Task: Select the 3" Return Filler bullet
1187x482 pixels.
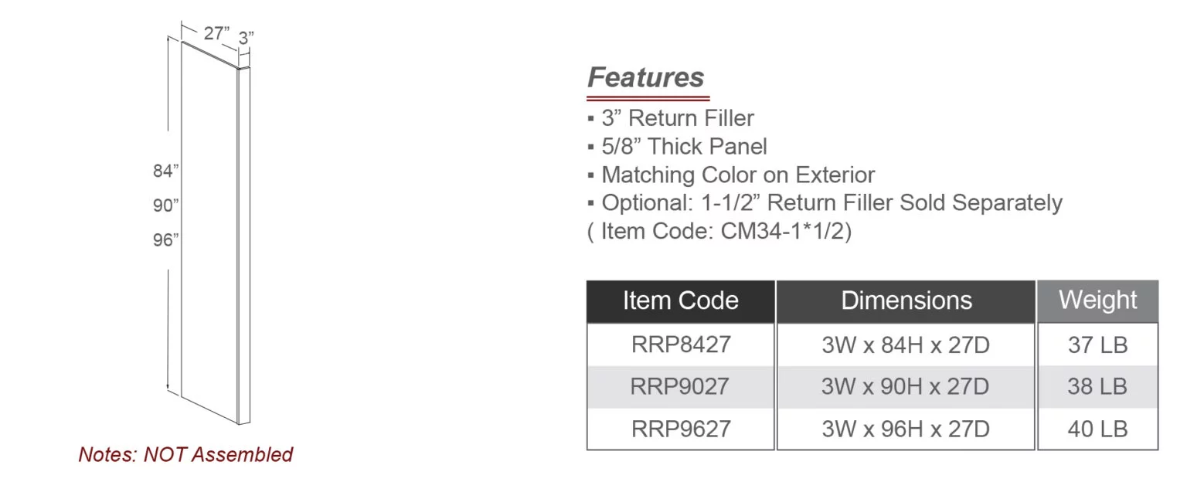Action: 677,118
